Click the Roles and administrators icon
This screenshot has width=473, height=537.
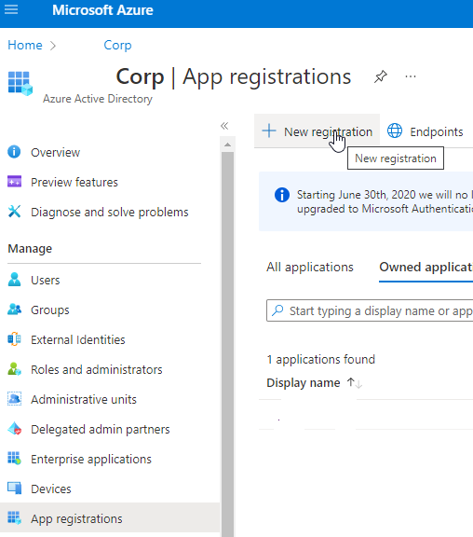[14, 369]
